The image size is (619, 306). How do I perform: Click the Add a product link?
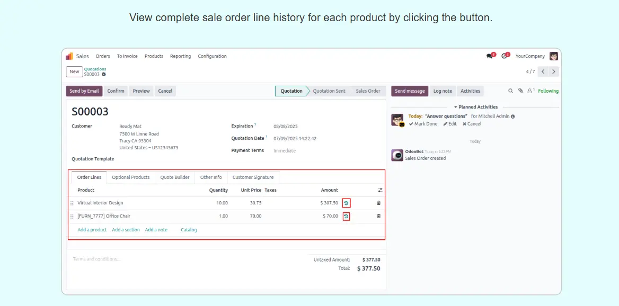pos(92,230)
